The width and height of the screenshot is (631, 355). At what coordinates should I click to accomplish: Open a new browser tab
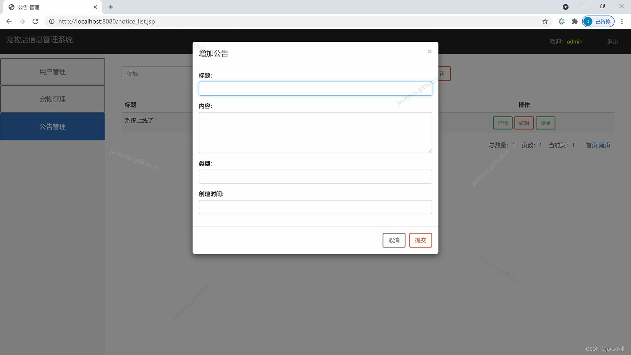[111, 7]
